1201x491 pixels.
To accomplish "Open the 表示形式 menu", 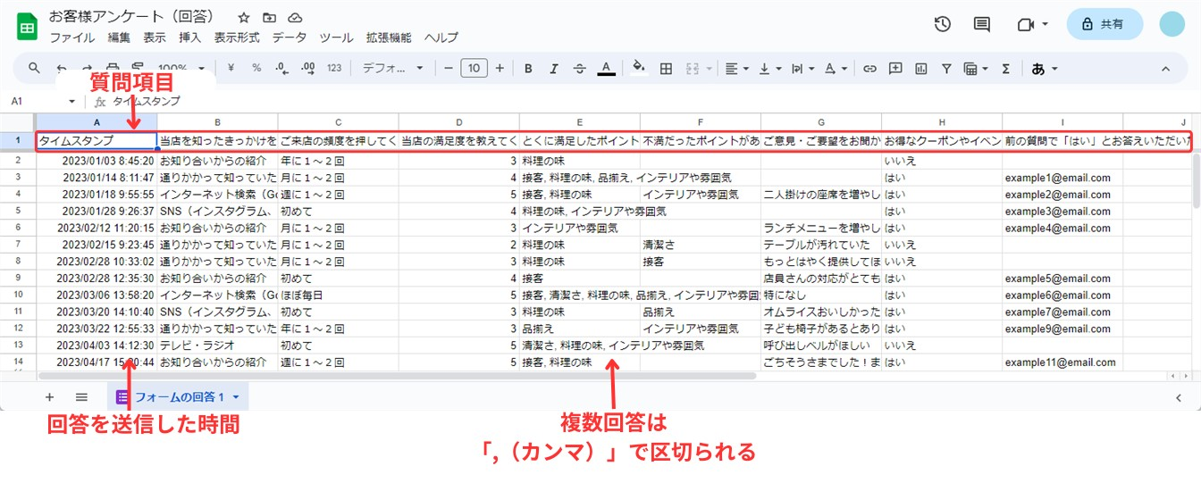I will pyautogui.click(x=237, y=37).
